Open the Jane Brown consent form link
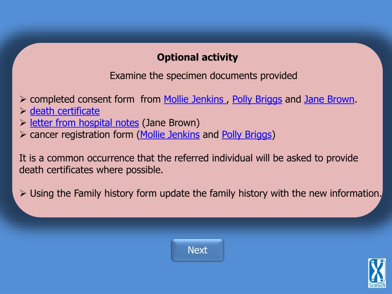392x294 pixels. click(329, 100)
